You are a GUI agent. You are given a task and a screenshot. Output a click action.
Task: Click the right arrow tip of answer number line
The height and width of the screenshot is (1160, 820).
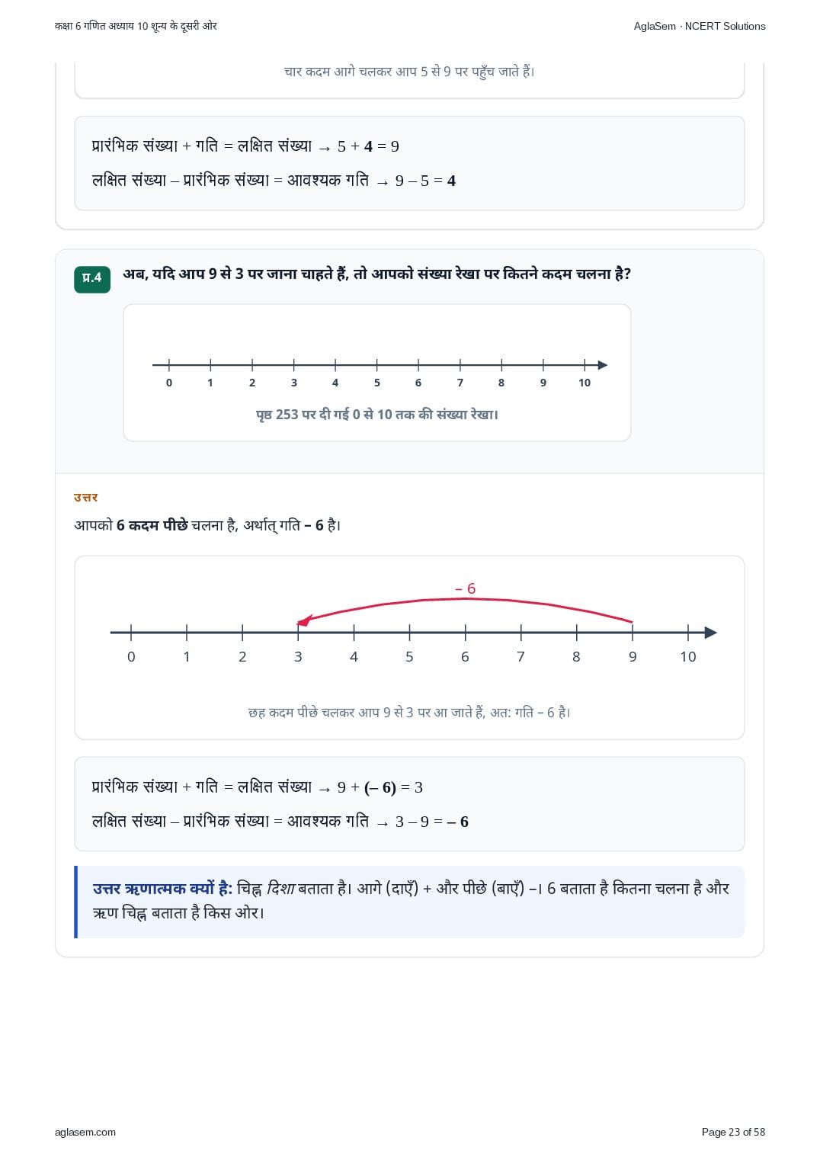pos(710,633)
